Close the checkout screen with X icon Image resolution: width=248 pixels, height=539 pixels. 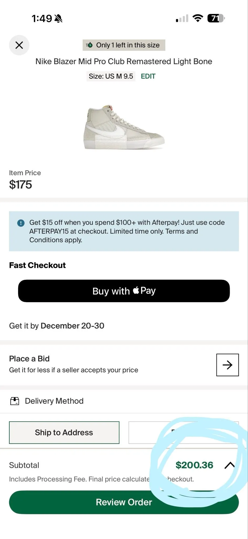(x=19, y=45)
